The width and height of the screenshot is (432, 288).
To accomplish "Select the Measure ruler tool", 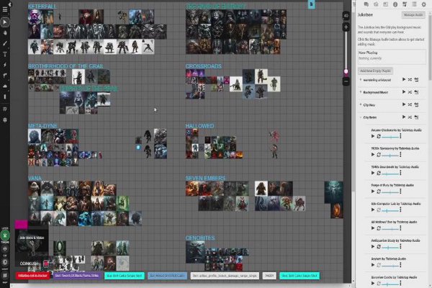I will point(5,75).
